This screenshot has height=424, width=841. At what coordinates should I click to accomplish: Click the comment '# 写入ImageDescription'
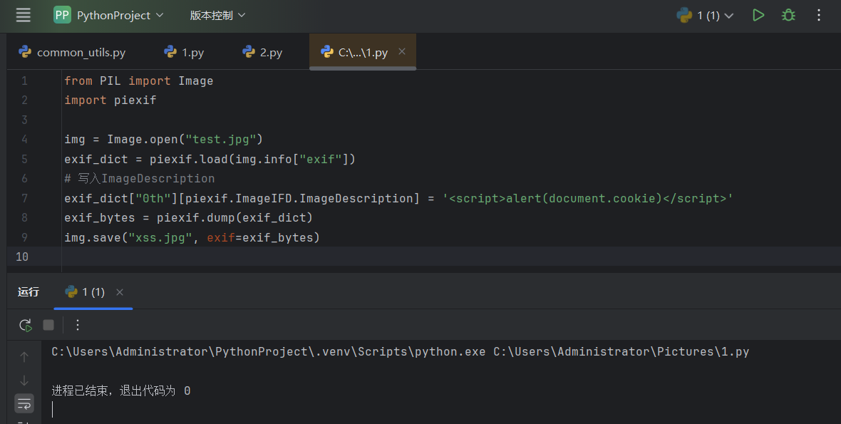click(x=140, y=178)
